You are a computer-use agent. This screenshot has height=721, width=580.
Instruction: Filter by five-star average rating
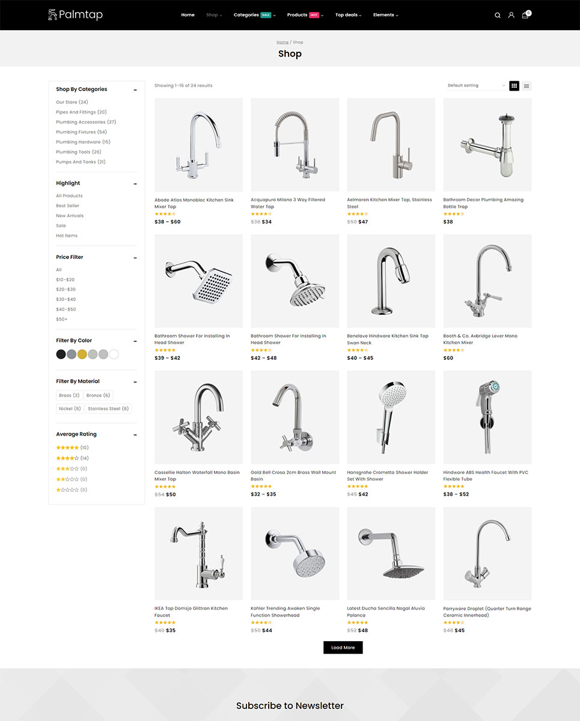pyautogui.click(x=72, y=448)
